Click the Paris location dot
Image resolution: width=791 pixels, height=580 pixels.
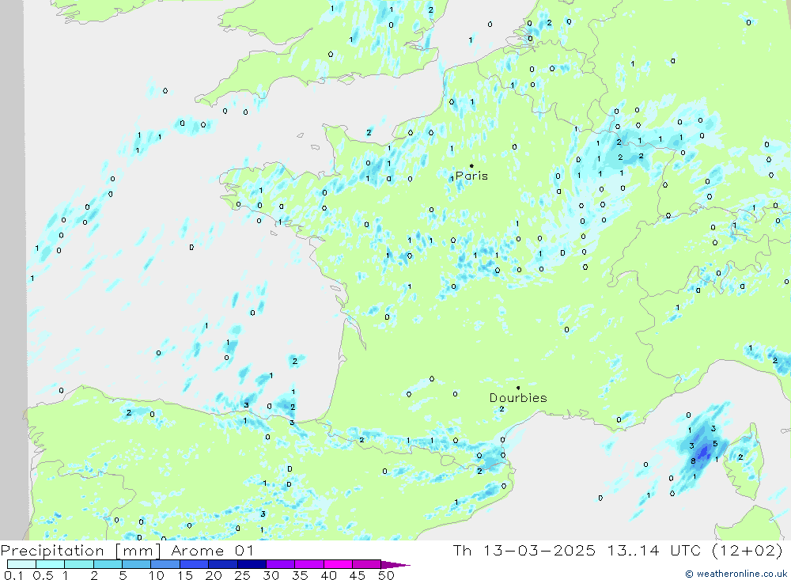tap(471, 165)
